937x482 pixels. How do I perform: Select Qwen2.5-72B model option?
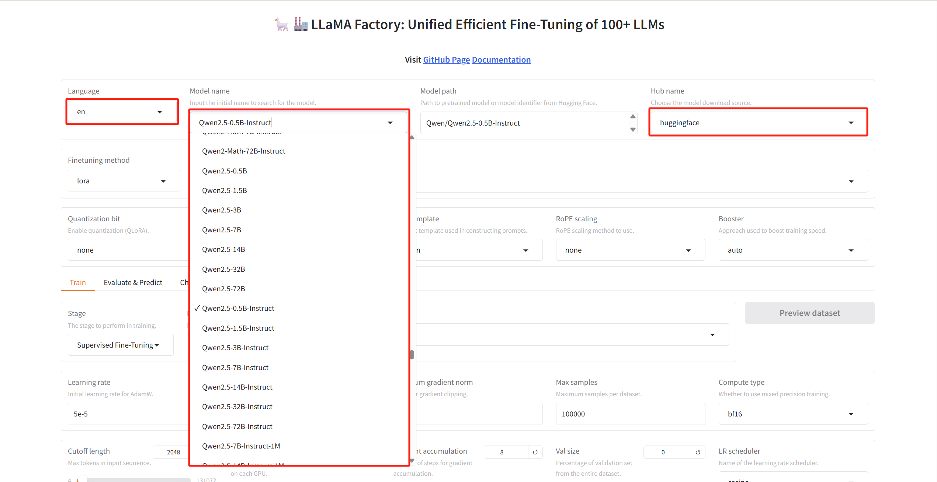coord(223,289)
